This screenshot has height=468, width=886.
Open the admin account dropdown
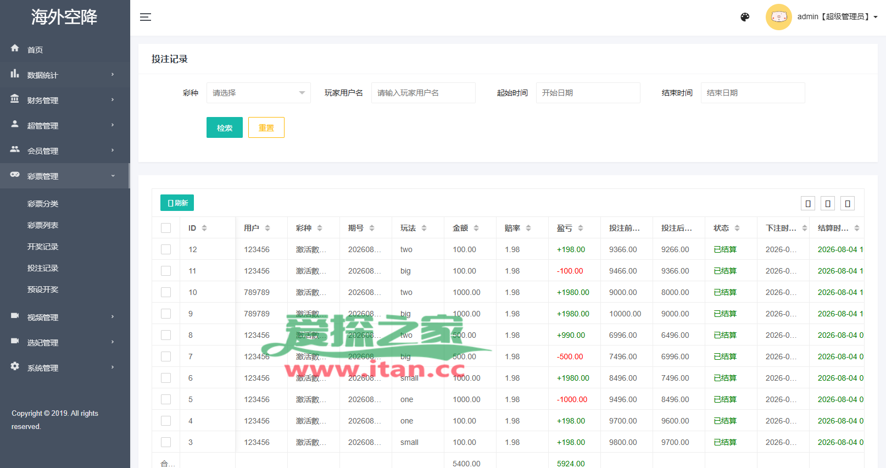click(838, 17)
